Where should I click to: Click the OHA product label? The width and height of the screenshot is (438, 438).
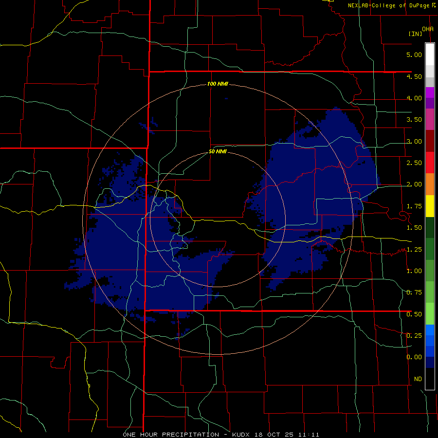pos(428,29)
